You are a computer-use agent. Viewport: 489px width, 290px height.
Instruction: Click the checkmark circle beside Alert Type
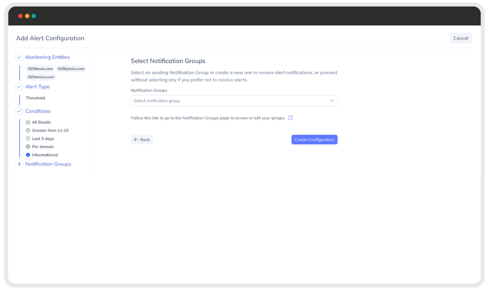[x=19, y=87]
